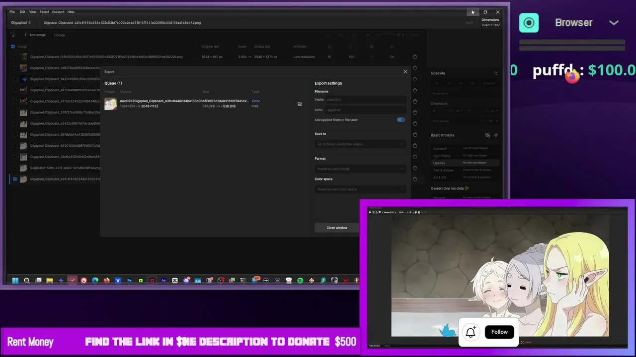The width and height of the screenshot is (636, 357).
Task: Delete the first Gigapixel_Clipboard_f35b row with trash icon
Action: [415, 57]
